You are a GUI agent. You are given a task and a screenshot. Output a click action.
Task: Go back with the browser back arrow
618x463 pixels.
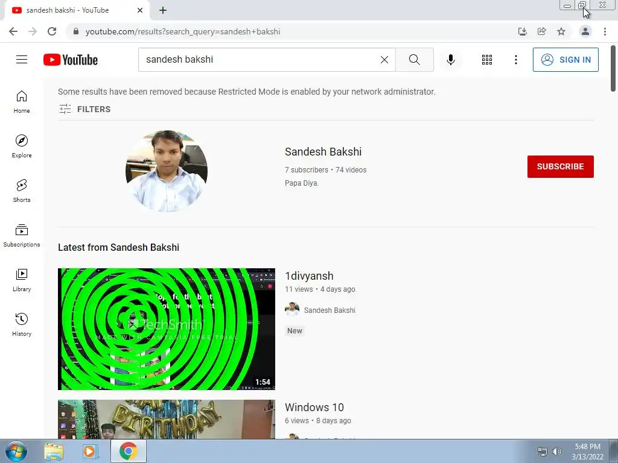pyautogui.click(x=13, y=31)
